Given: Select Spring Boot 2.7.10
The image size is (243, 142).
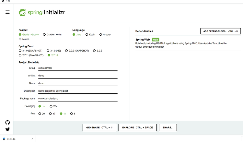Looking at the screenshot, I should point(53,55).
